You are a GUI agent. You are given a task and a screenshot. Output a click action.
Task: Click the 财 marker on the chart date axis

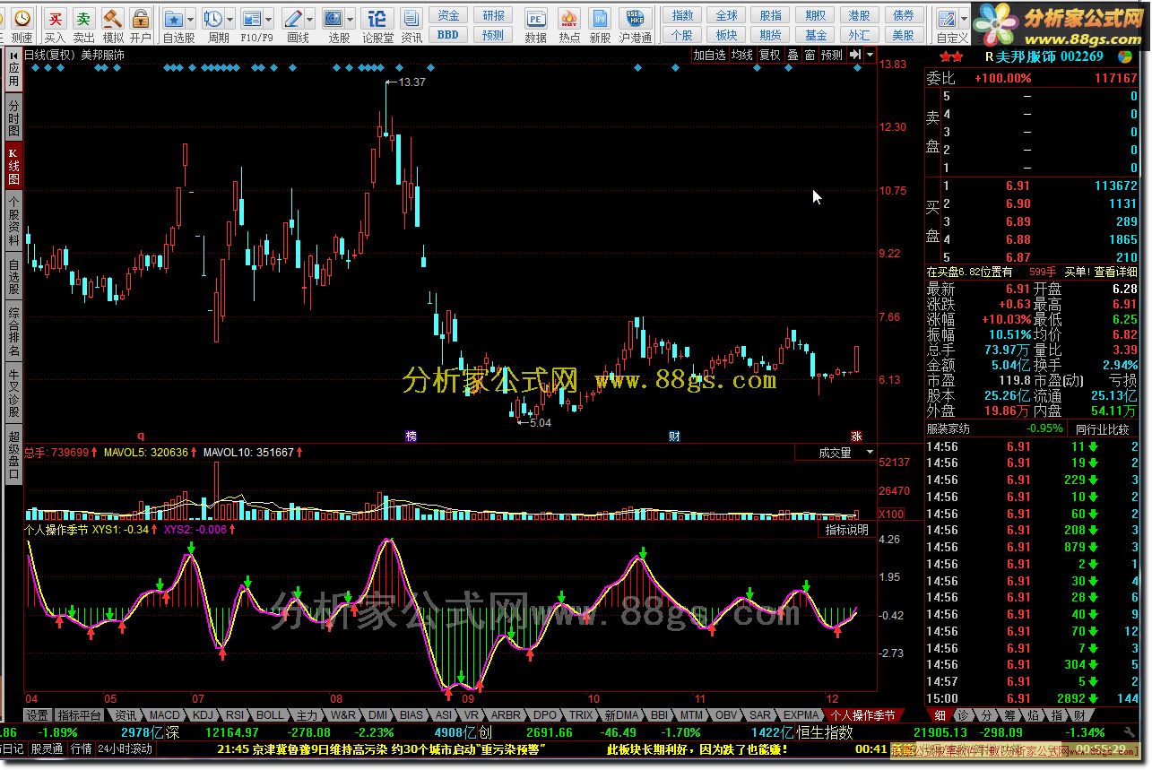(x=674, y=436)
